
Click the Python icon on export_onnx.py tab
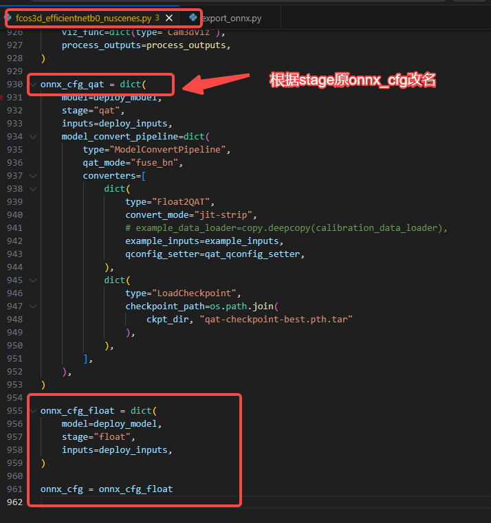coord(193,18)
